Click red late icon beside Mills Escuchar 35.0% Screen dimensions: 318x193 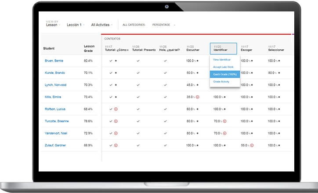(x=198, y=97)
